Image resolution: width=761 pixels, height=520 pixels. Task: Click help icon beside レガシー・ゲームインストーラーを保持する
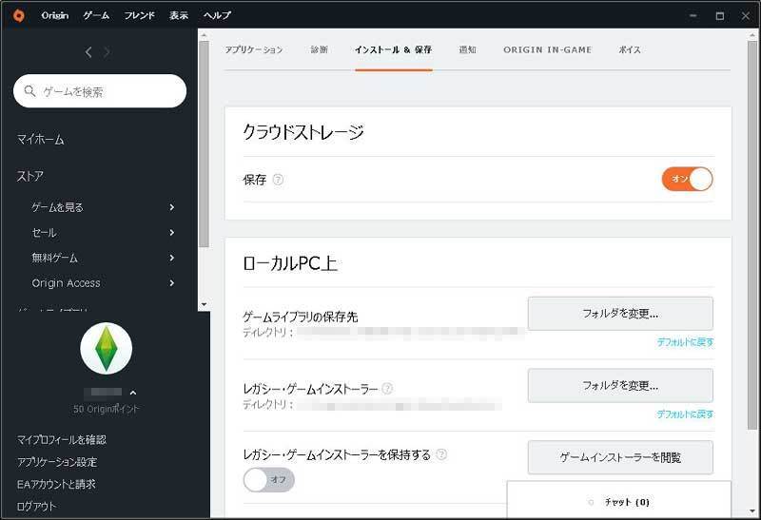pos(441,455)
